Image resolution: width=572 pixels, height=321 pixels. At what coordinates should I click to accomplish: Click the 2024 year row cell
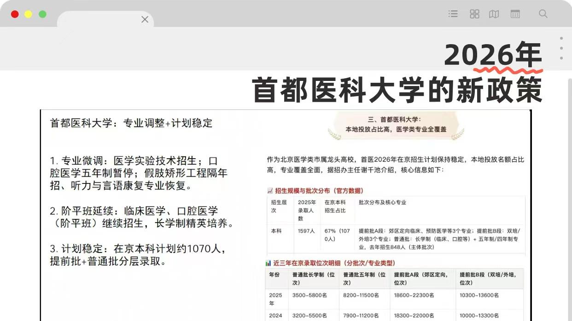(276, 315)
